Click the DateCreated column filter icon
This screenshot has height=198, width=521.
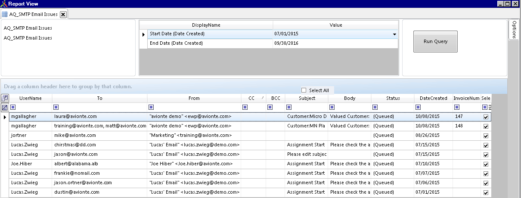(418, 107)
